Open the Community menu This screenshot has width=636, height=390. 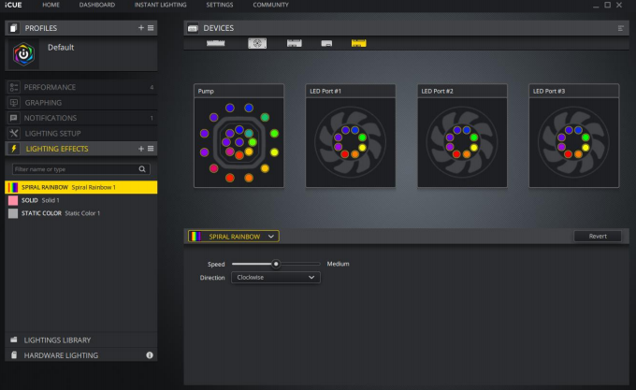point(270,5)
